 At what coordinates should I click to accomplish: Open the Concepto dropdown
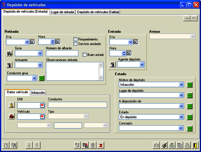(181, 128)
